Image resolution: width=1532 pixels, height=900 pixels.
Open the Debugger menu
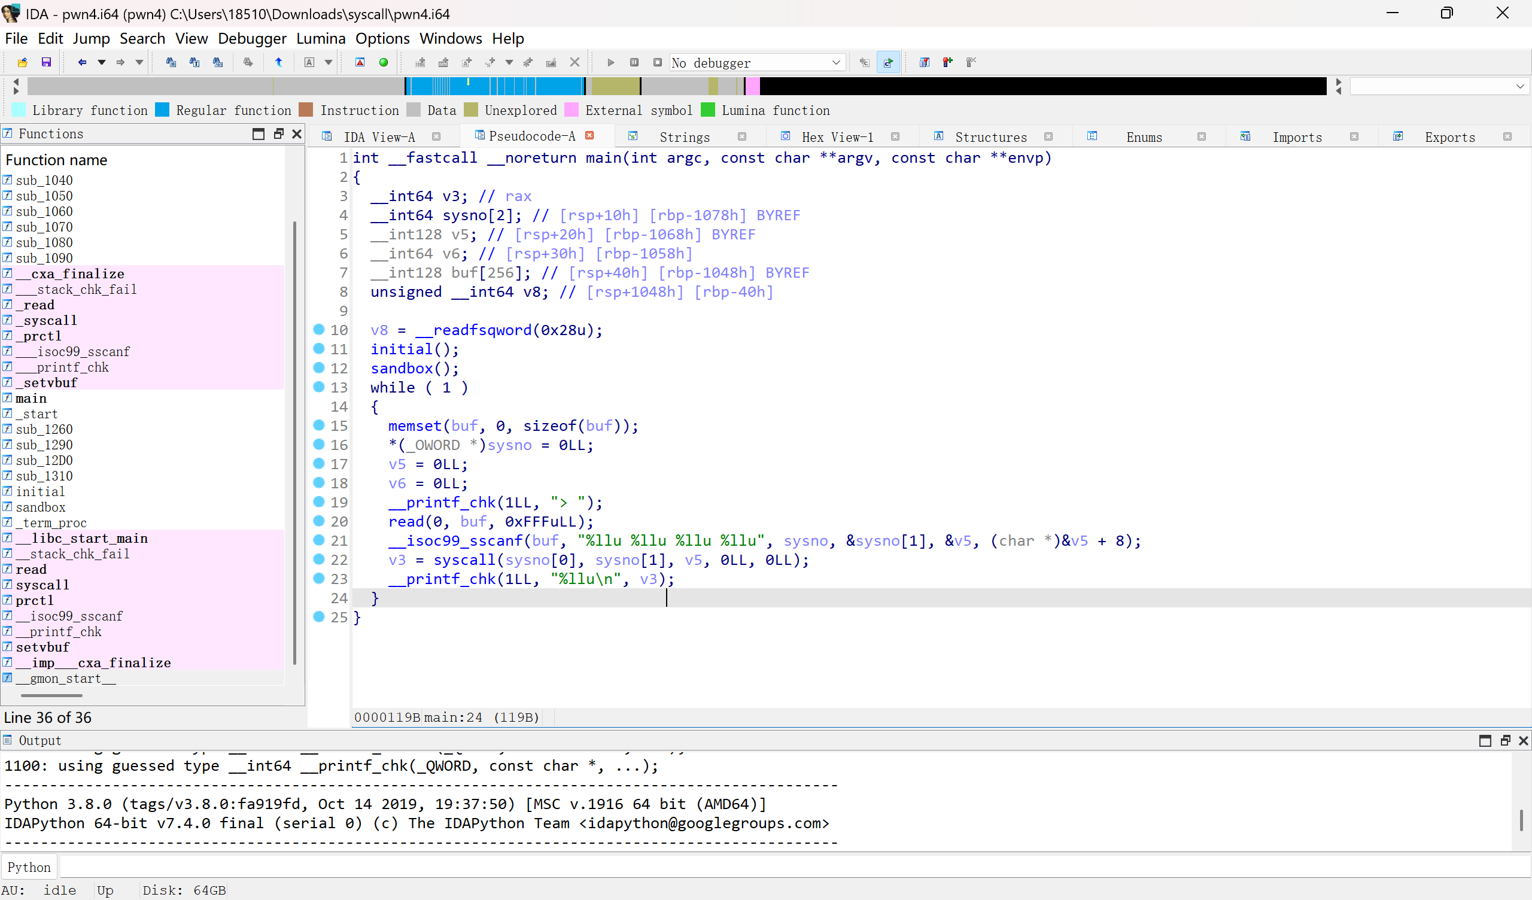[x=253, y=38]
